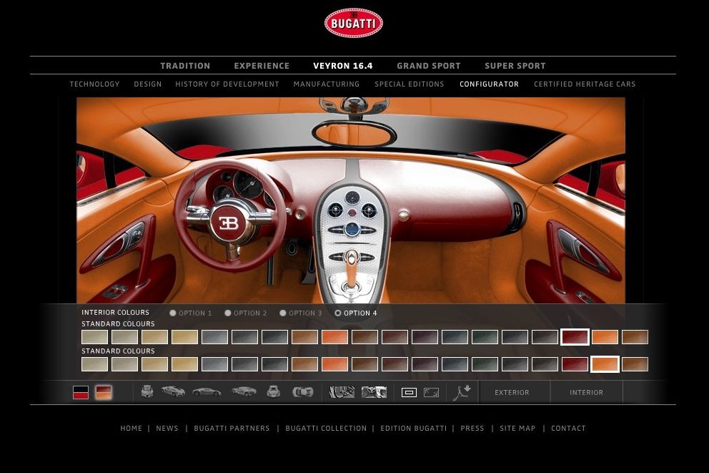Switch to the Exterior configurator tab

point(512,392)
